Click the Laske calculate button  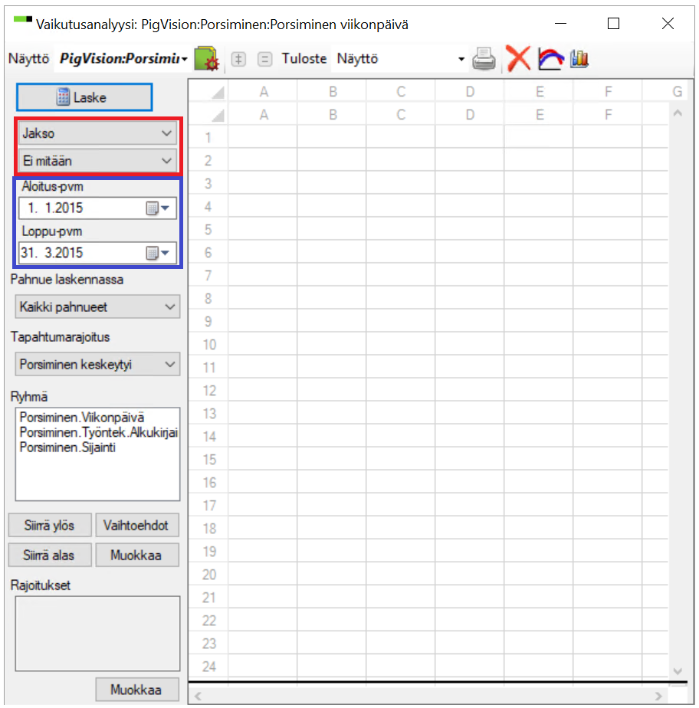pyautogui.click(x=84, y=97)
